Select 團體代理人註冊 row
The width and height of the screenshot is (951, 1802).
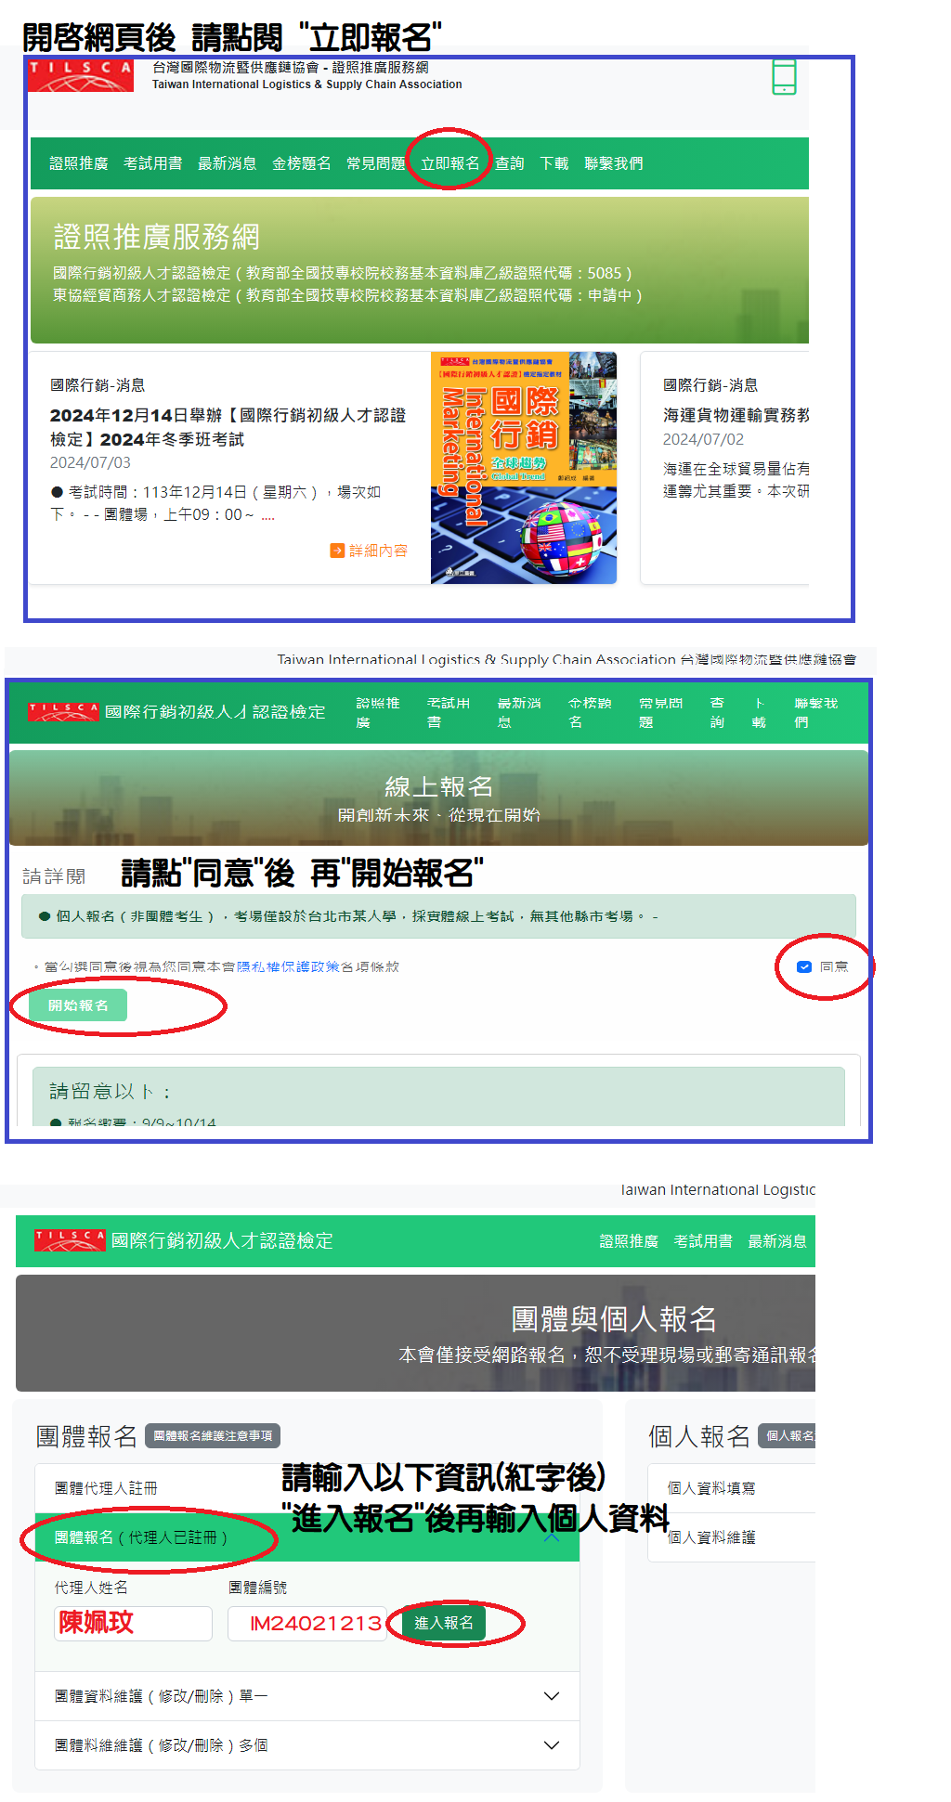click(x=307, y=1488)
